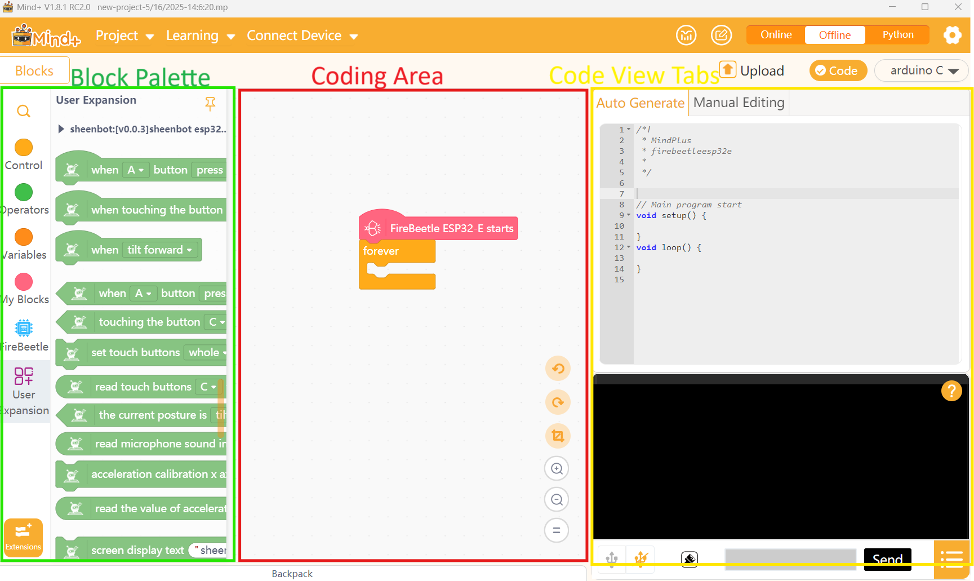This screenshot has height=581, width=974.
Task: Click the gray USB connect serial icon
Action: point(612,559)
